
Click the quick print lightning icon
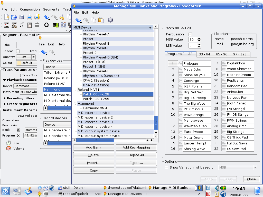pyautogui.click(x=37, y=17)
